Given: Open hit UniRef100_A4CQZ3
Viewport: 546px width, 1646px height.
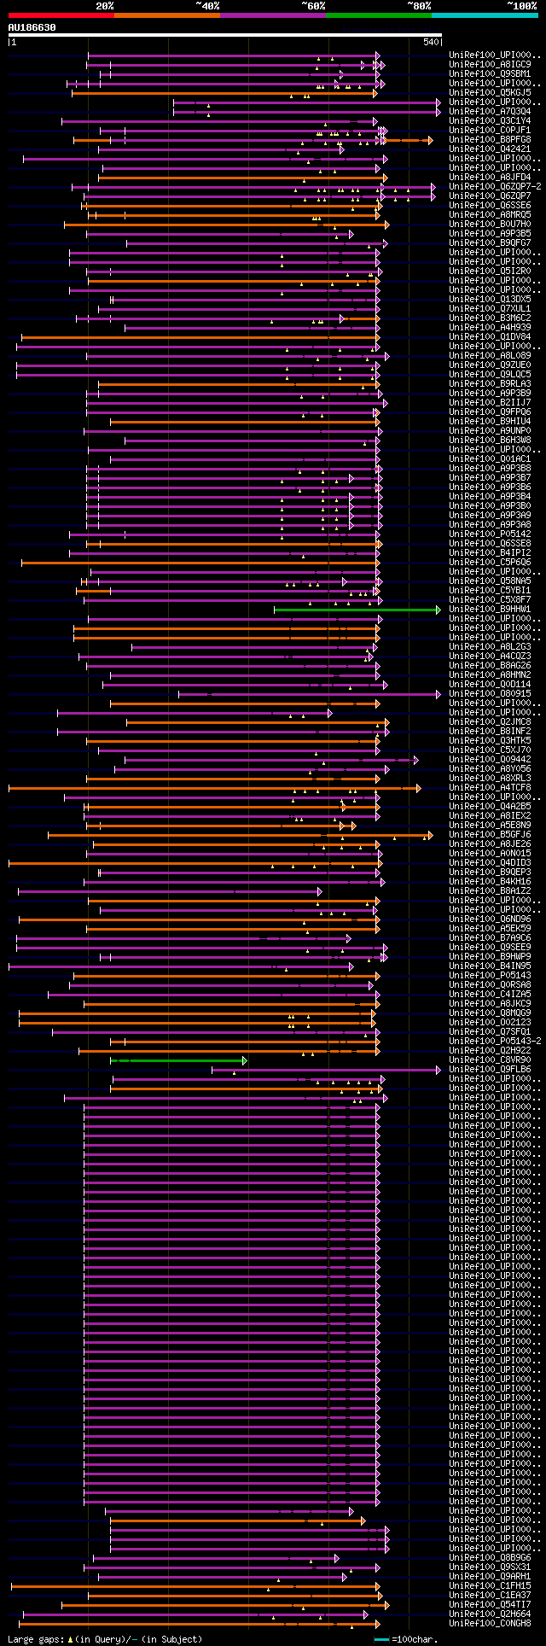Looking at the screenshot, I should [490, 656].
